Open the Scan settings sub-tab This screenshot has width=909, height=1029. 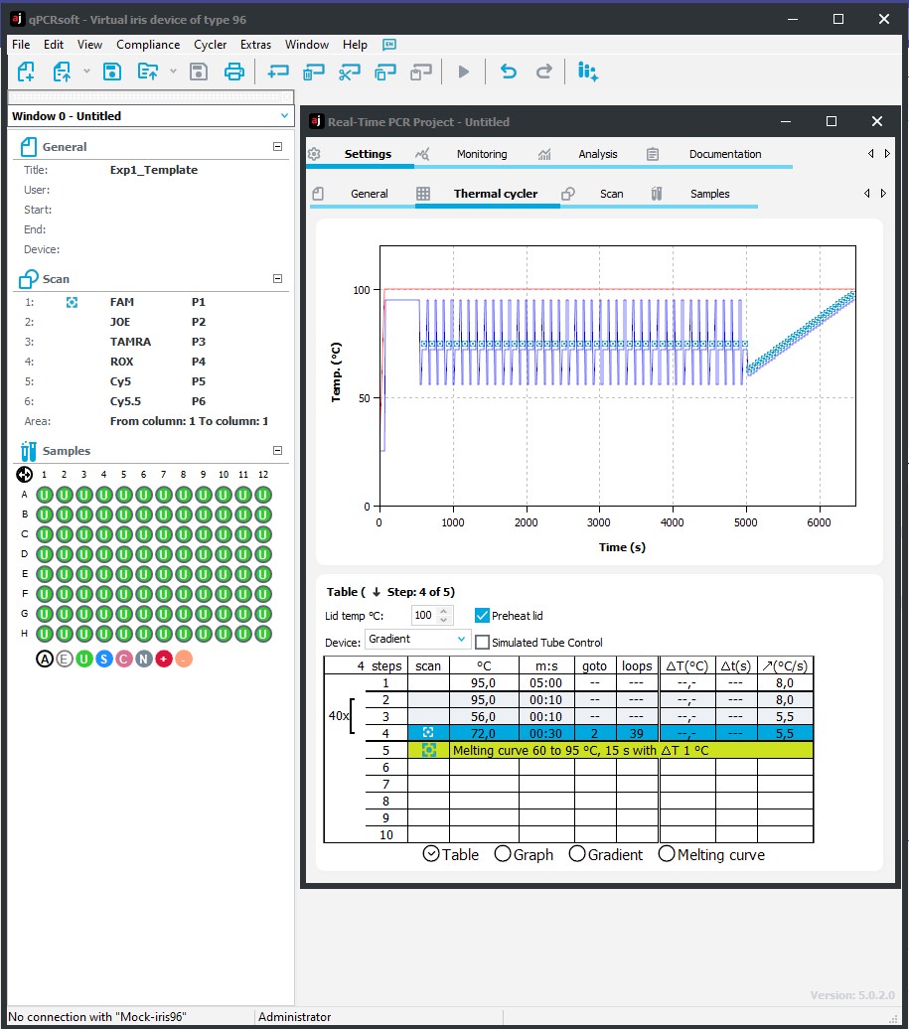click(x=612, y=194)
